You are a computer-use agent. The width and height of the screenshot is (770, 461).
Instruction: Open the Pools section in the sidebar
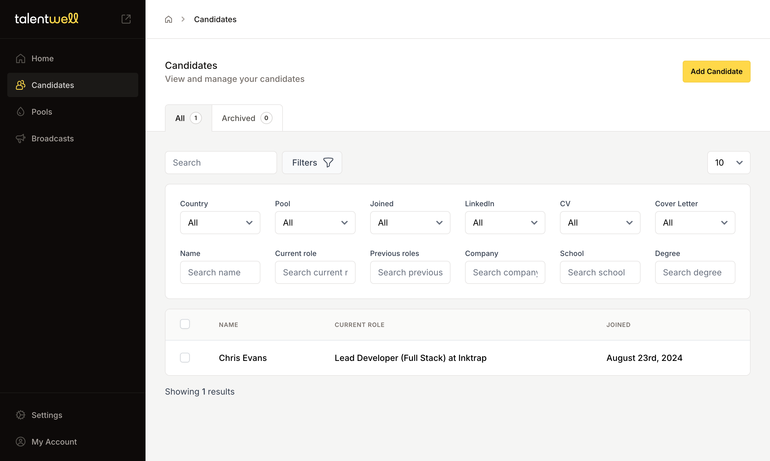pos(42,112)
